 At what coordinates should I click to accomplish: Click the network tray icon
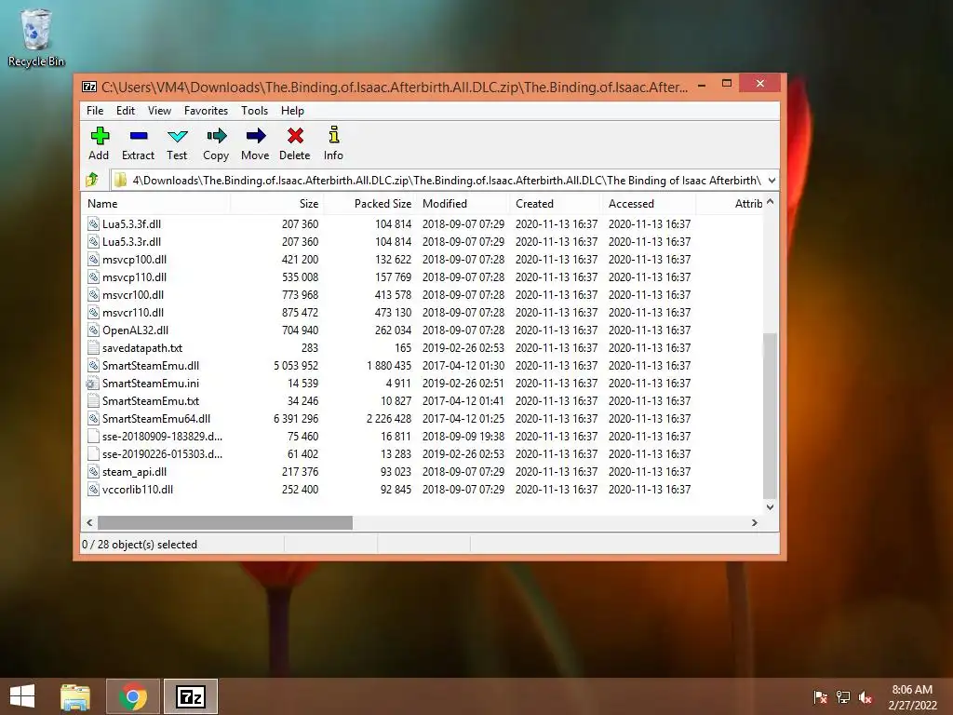[843, 696]
